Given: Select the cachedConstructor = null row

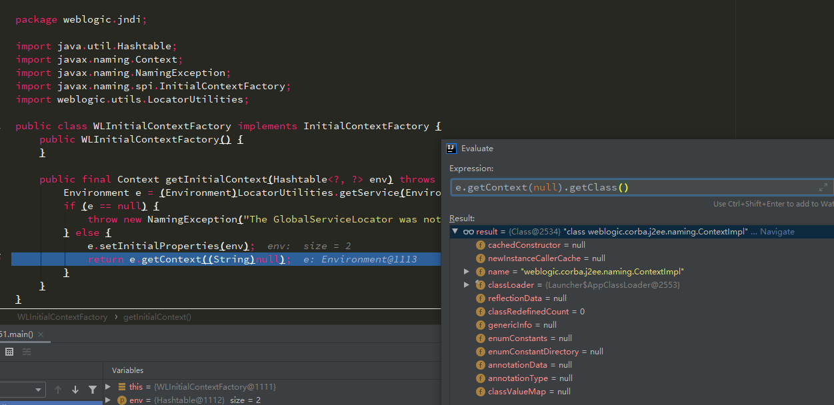Looking at the screenshot, I should [642, 245].
